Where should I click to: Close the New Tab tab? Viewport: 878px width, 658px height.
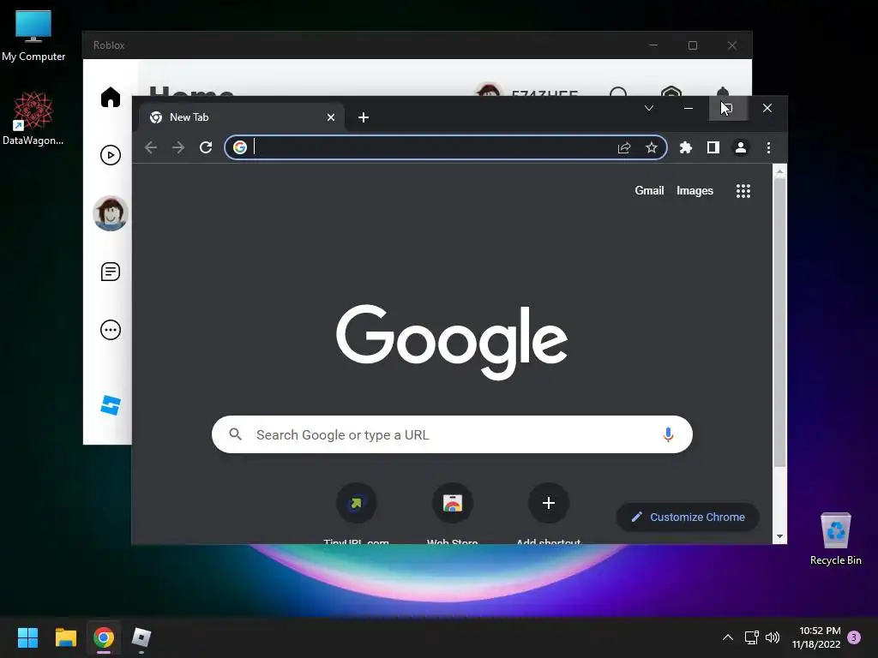(x=331, y=117)
